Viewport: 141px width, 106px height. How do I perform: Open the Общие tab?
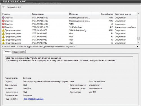tap(7, 52)
